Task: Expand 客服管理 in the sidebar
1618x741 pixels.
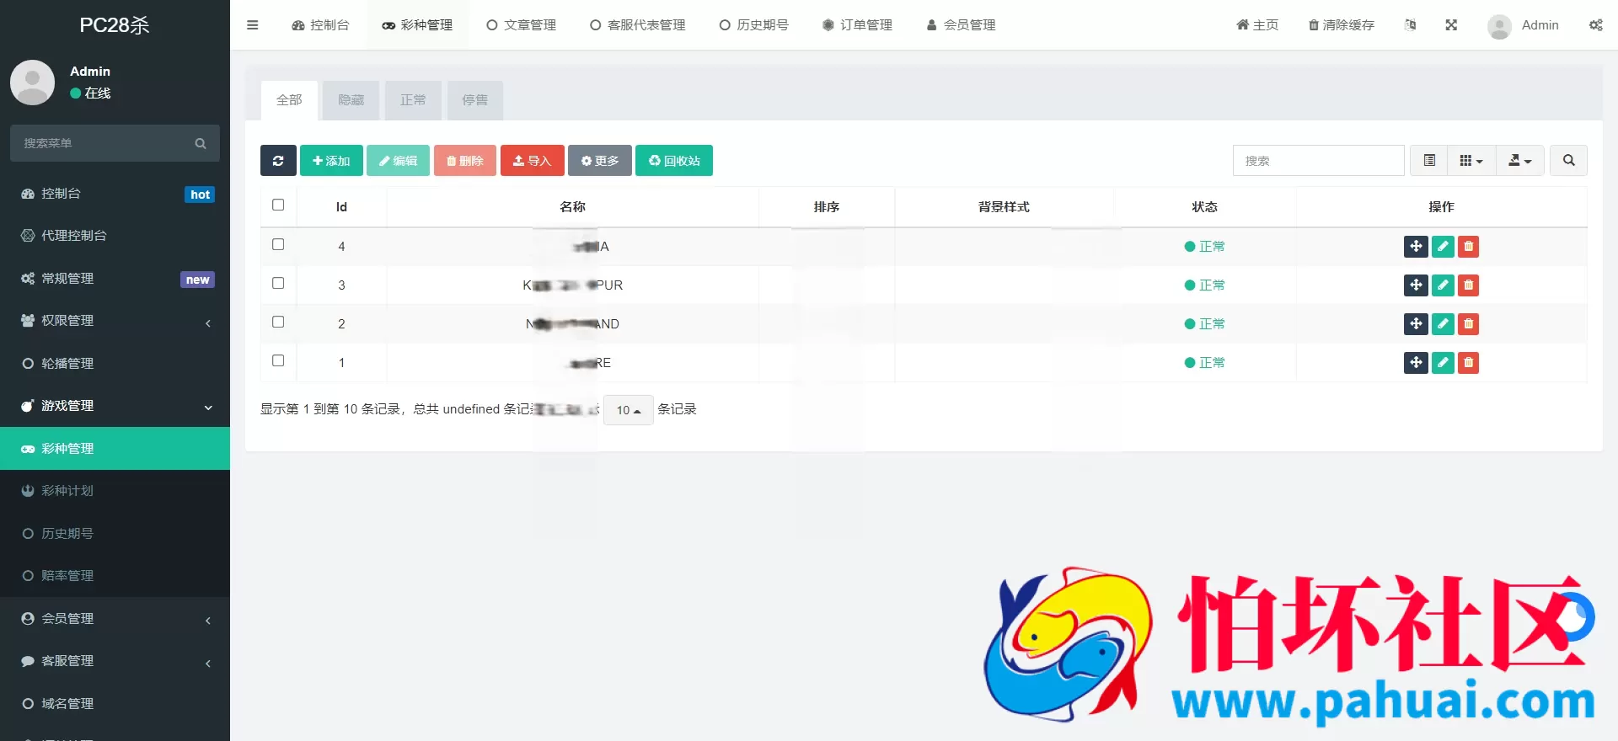Action: tap(115, 661)
